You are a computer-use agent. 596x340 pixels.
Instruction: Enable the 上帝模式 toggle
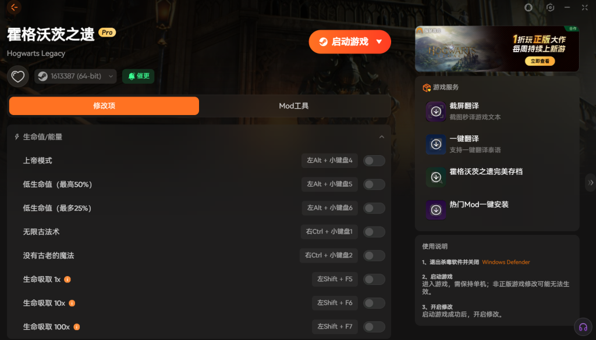click(374, 160)
